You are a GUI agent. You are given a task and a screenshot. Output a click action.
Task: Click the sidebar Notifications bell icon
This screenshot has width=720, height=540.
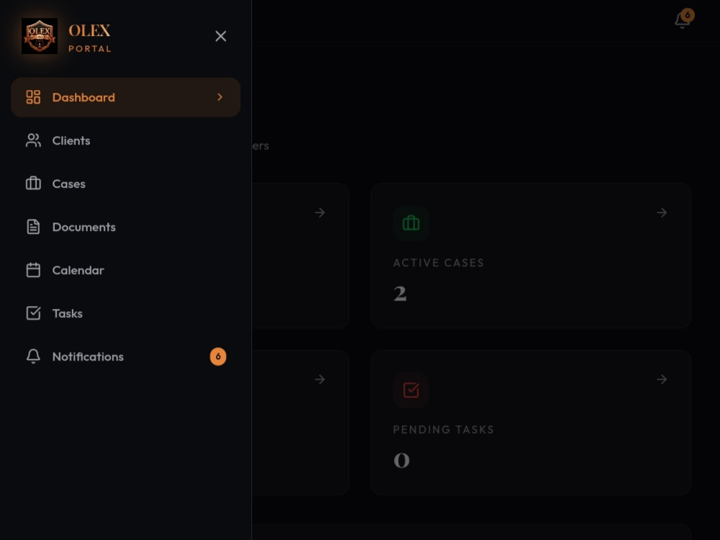[33, 357]
